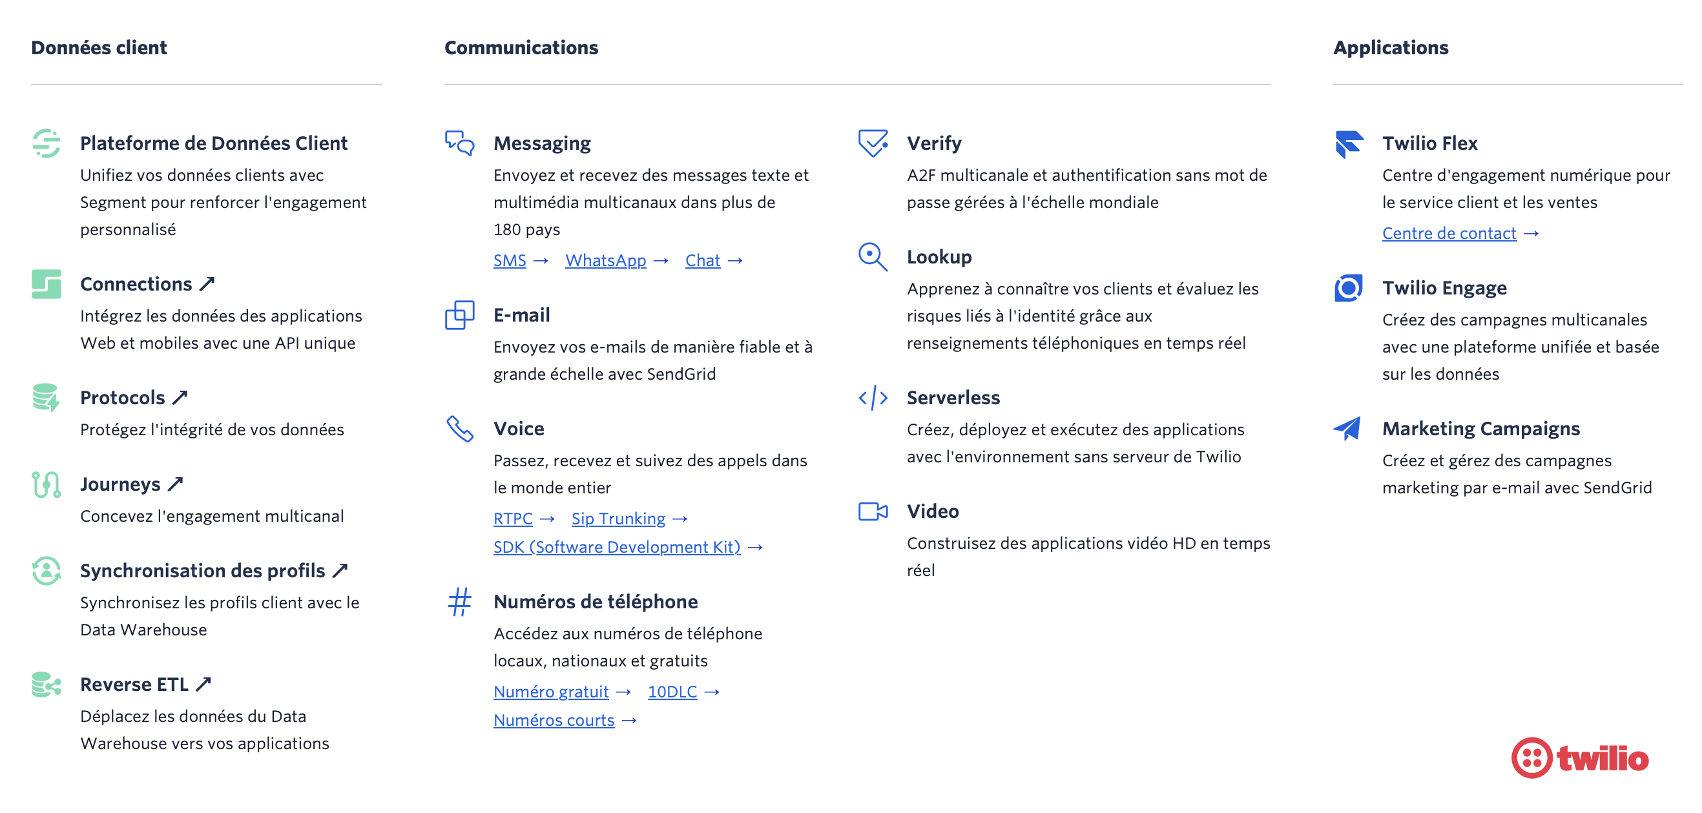Open the Reverse ETL heading link
1702x813 pixels.
tap(134, 684)
